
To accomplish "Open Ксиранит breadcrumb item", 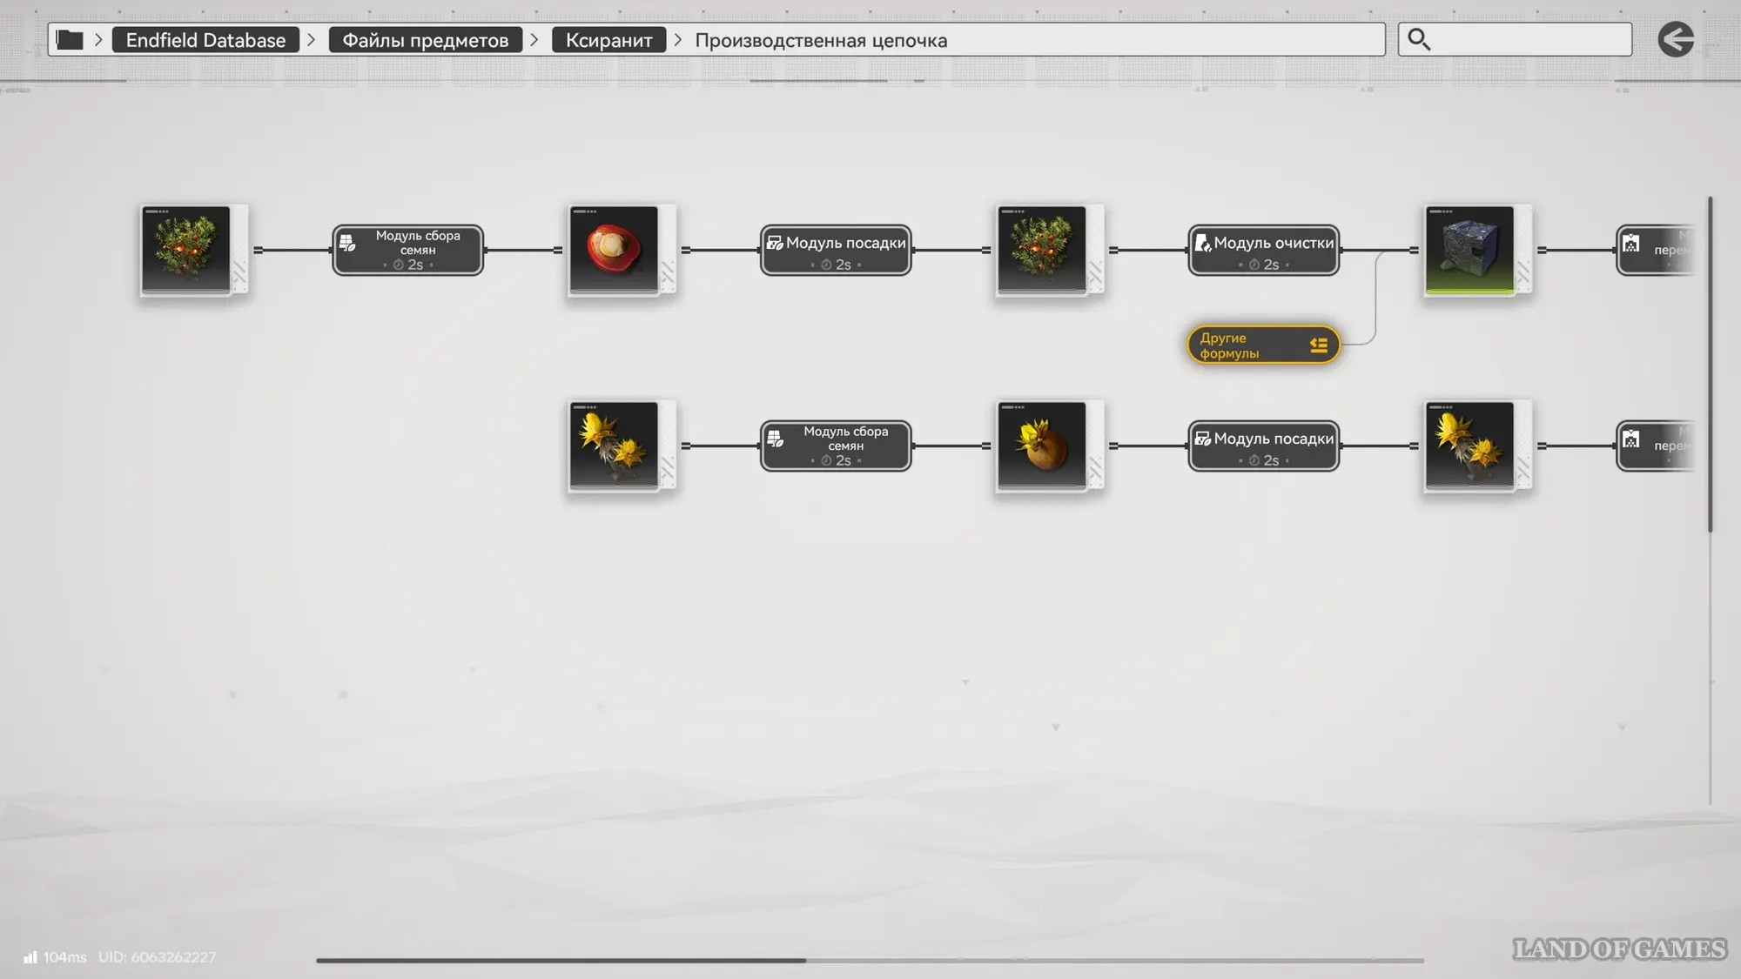I will point(608,40).
